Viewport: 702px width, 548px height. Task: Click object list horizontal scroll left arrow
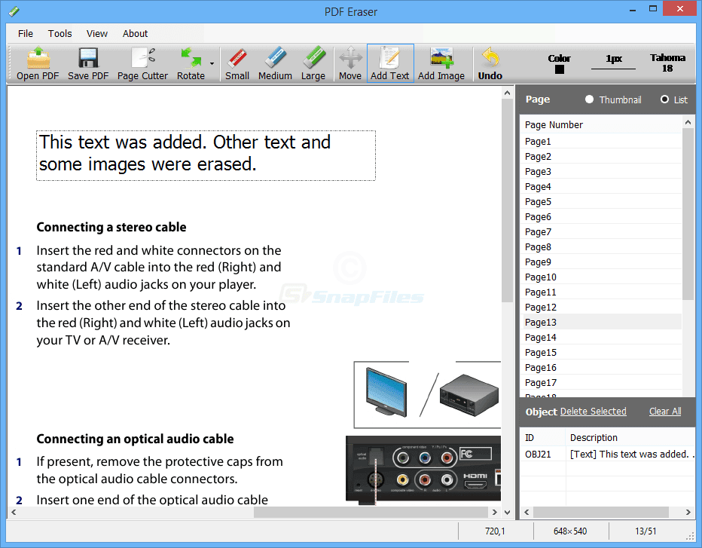[x=526, y=512]
